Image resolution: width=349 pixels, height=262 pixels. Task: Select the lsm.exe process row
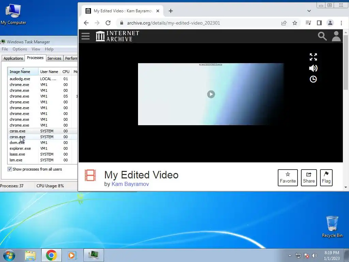point(42,160)
